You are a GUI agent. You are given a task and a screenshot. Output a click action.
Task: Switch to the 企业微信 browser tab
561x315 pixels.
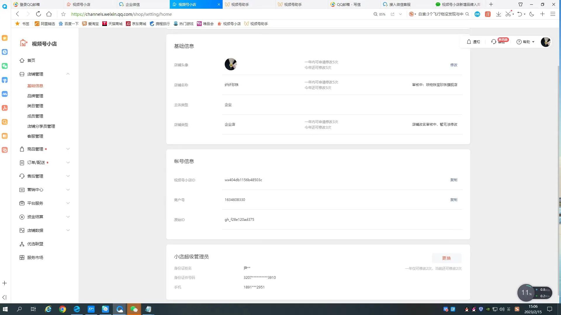pos(132,4)
